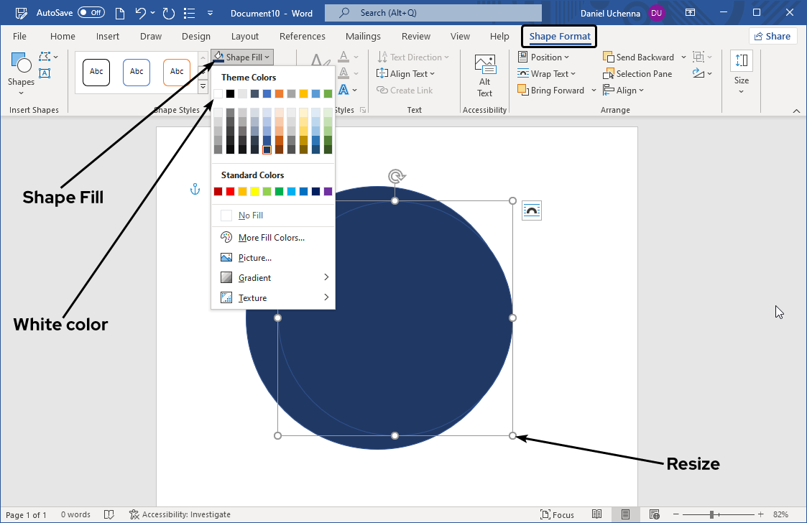Open the Layout Options icon beside the shape
Viewport: 807px width, 523px height.
[x=531, y=210]
